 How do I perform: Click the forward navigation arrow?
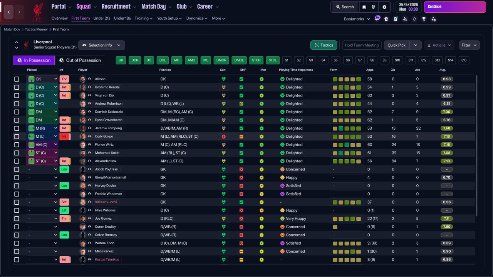point(19,12)
